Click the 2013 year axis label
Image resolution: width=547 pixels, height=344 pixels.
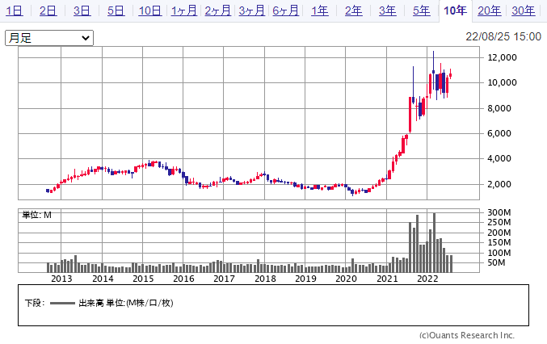(x=61, y=279)
